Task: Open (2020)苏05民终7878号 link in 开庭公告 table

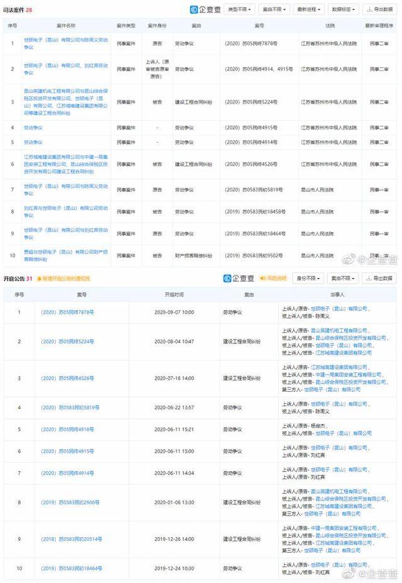Action: point(67,313)
